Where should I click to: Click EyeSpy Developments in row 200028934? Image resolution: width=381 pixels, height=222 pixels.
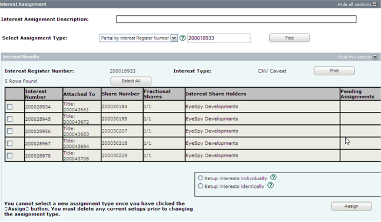[x=212, y=107]
